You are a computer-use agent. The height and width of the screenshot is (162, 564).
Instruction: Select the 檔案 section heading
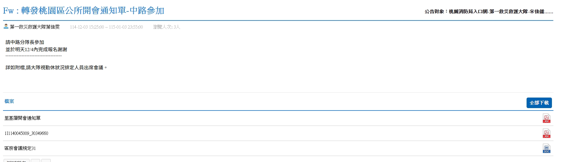coord(9,101)
